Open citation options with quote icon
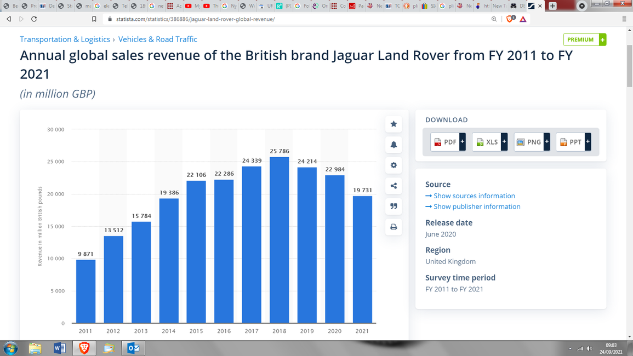 point(394,206)
